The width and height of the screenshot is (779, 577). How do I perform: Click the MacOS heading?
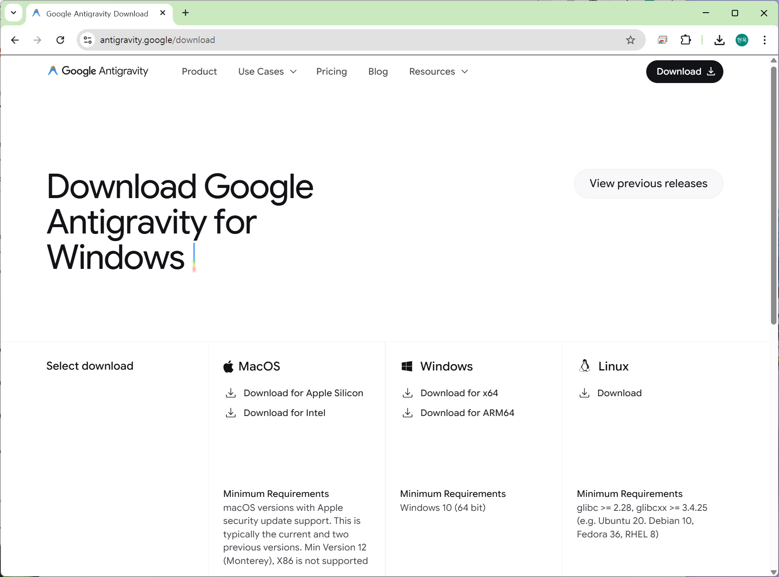point(259,366)
